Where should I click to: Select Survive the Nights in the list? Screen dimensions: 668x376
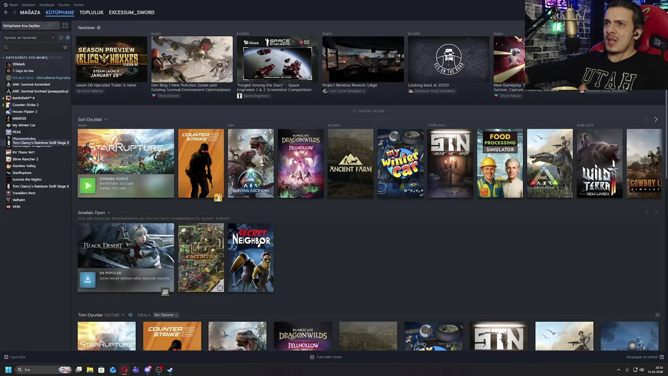coord(27,180)
